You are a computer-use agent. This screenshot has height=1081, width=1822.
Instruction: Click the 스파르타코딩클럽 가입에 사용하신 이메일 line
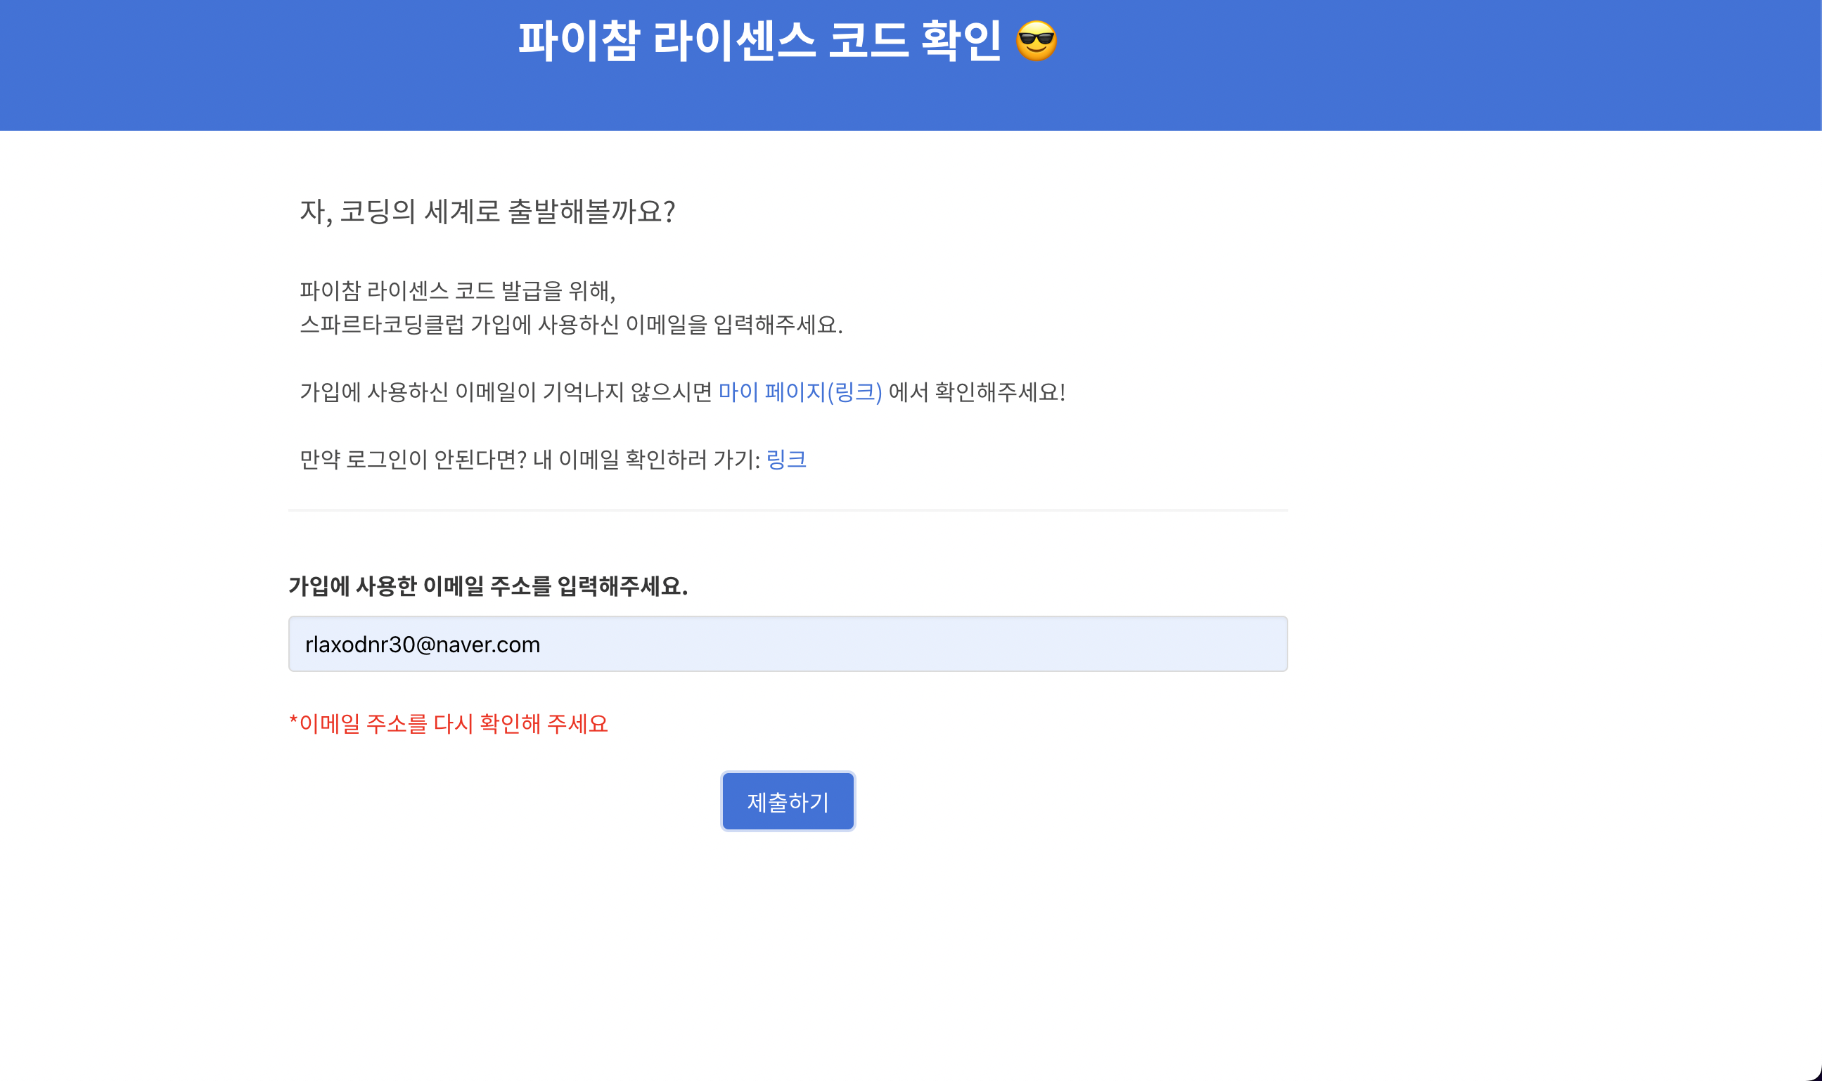pyautogui.click(x=572, y=324)
